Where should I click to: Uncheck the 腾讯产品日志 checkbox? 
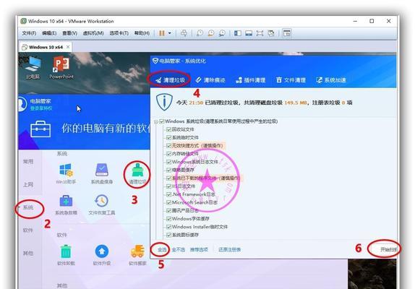[x=168, y=211]
